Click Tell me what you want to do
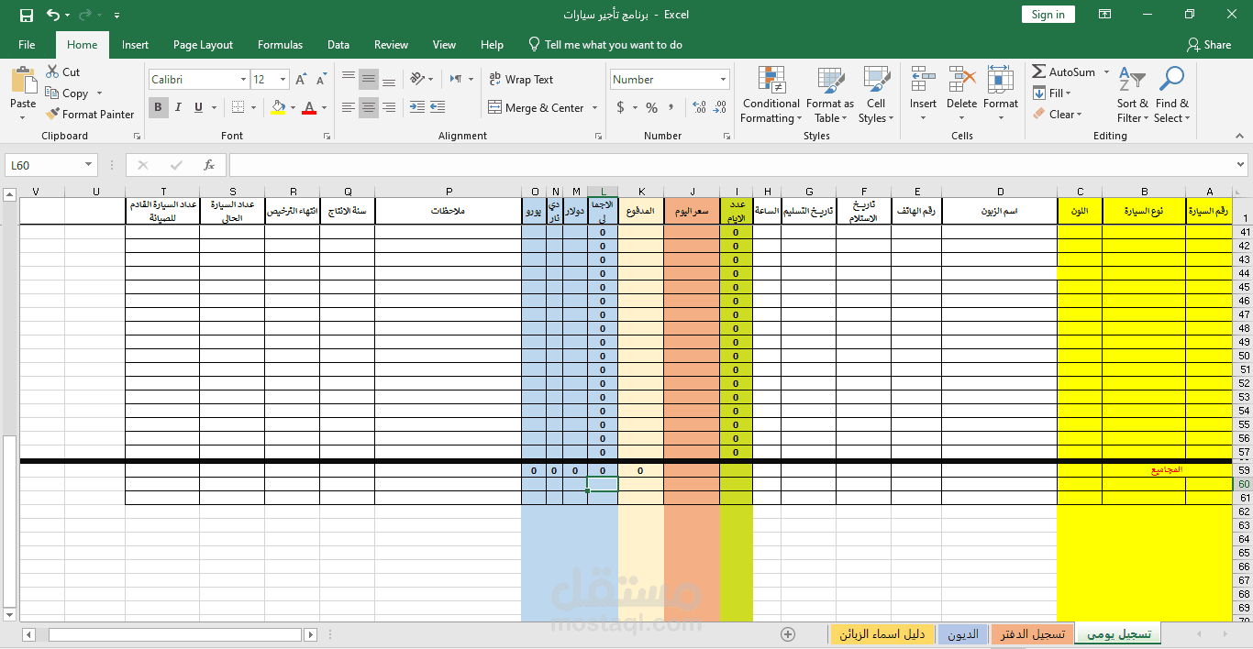This screenshot has width=1253, height=649. (x=605, y=45)
